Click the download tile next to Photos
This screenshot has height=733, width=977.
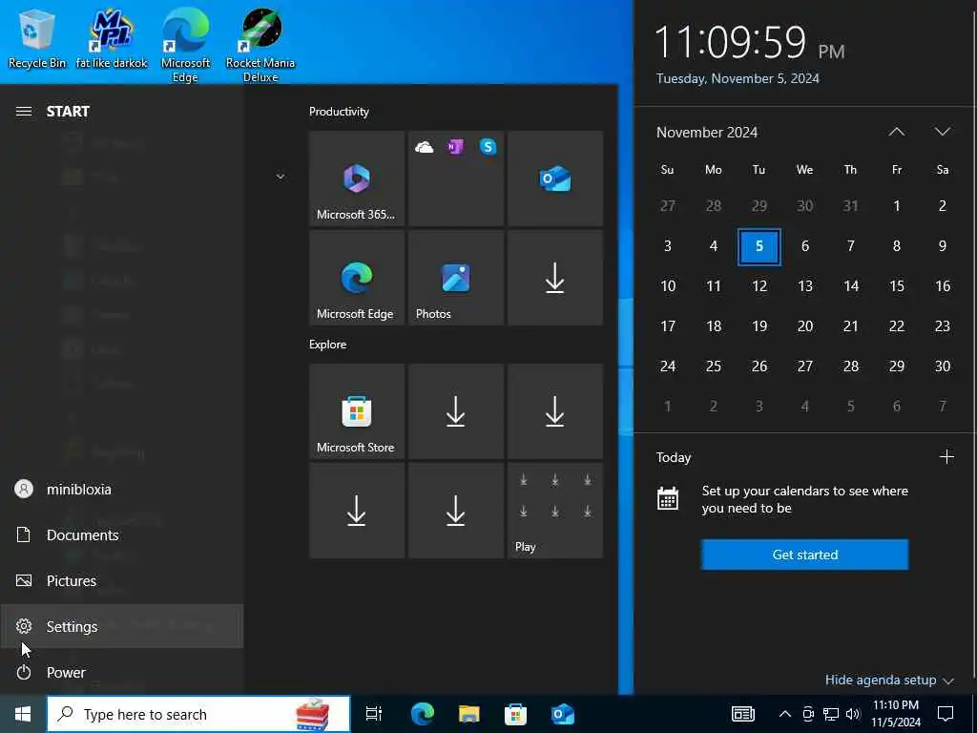pyautogui.click(x=554, y=278)
